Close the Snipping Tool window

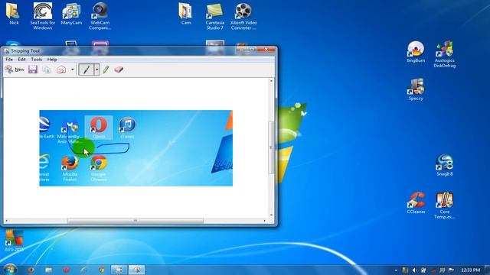(266, 49)
